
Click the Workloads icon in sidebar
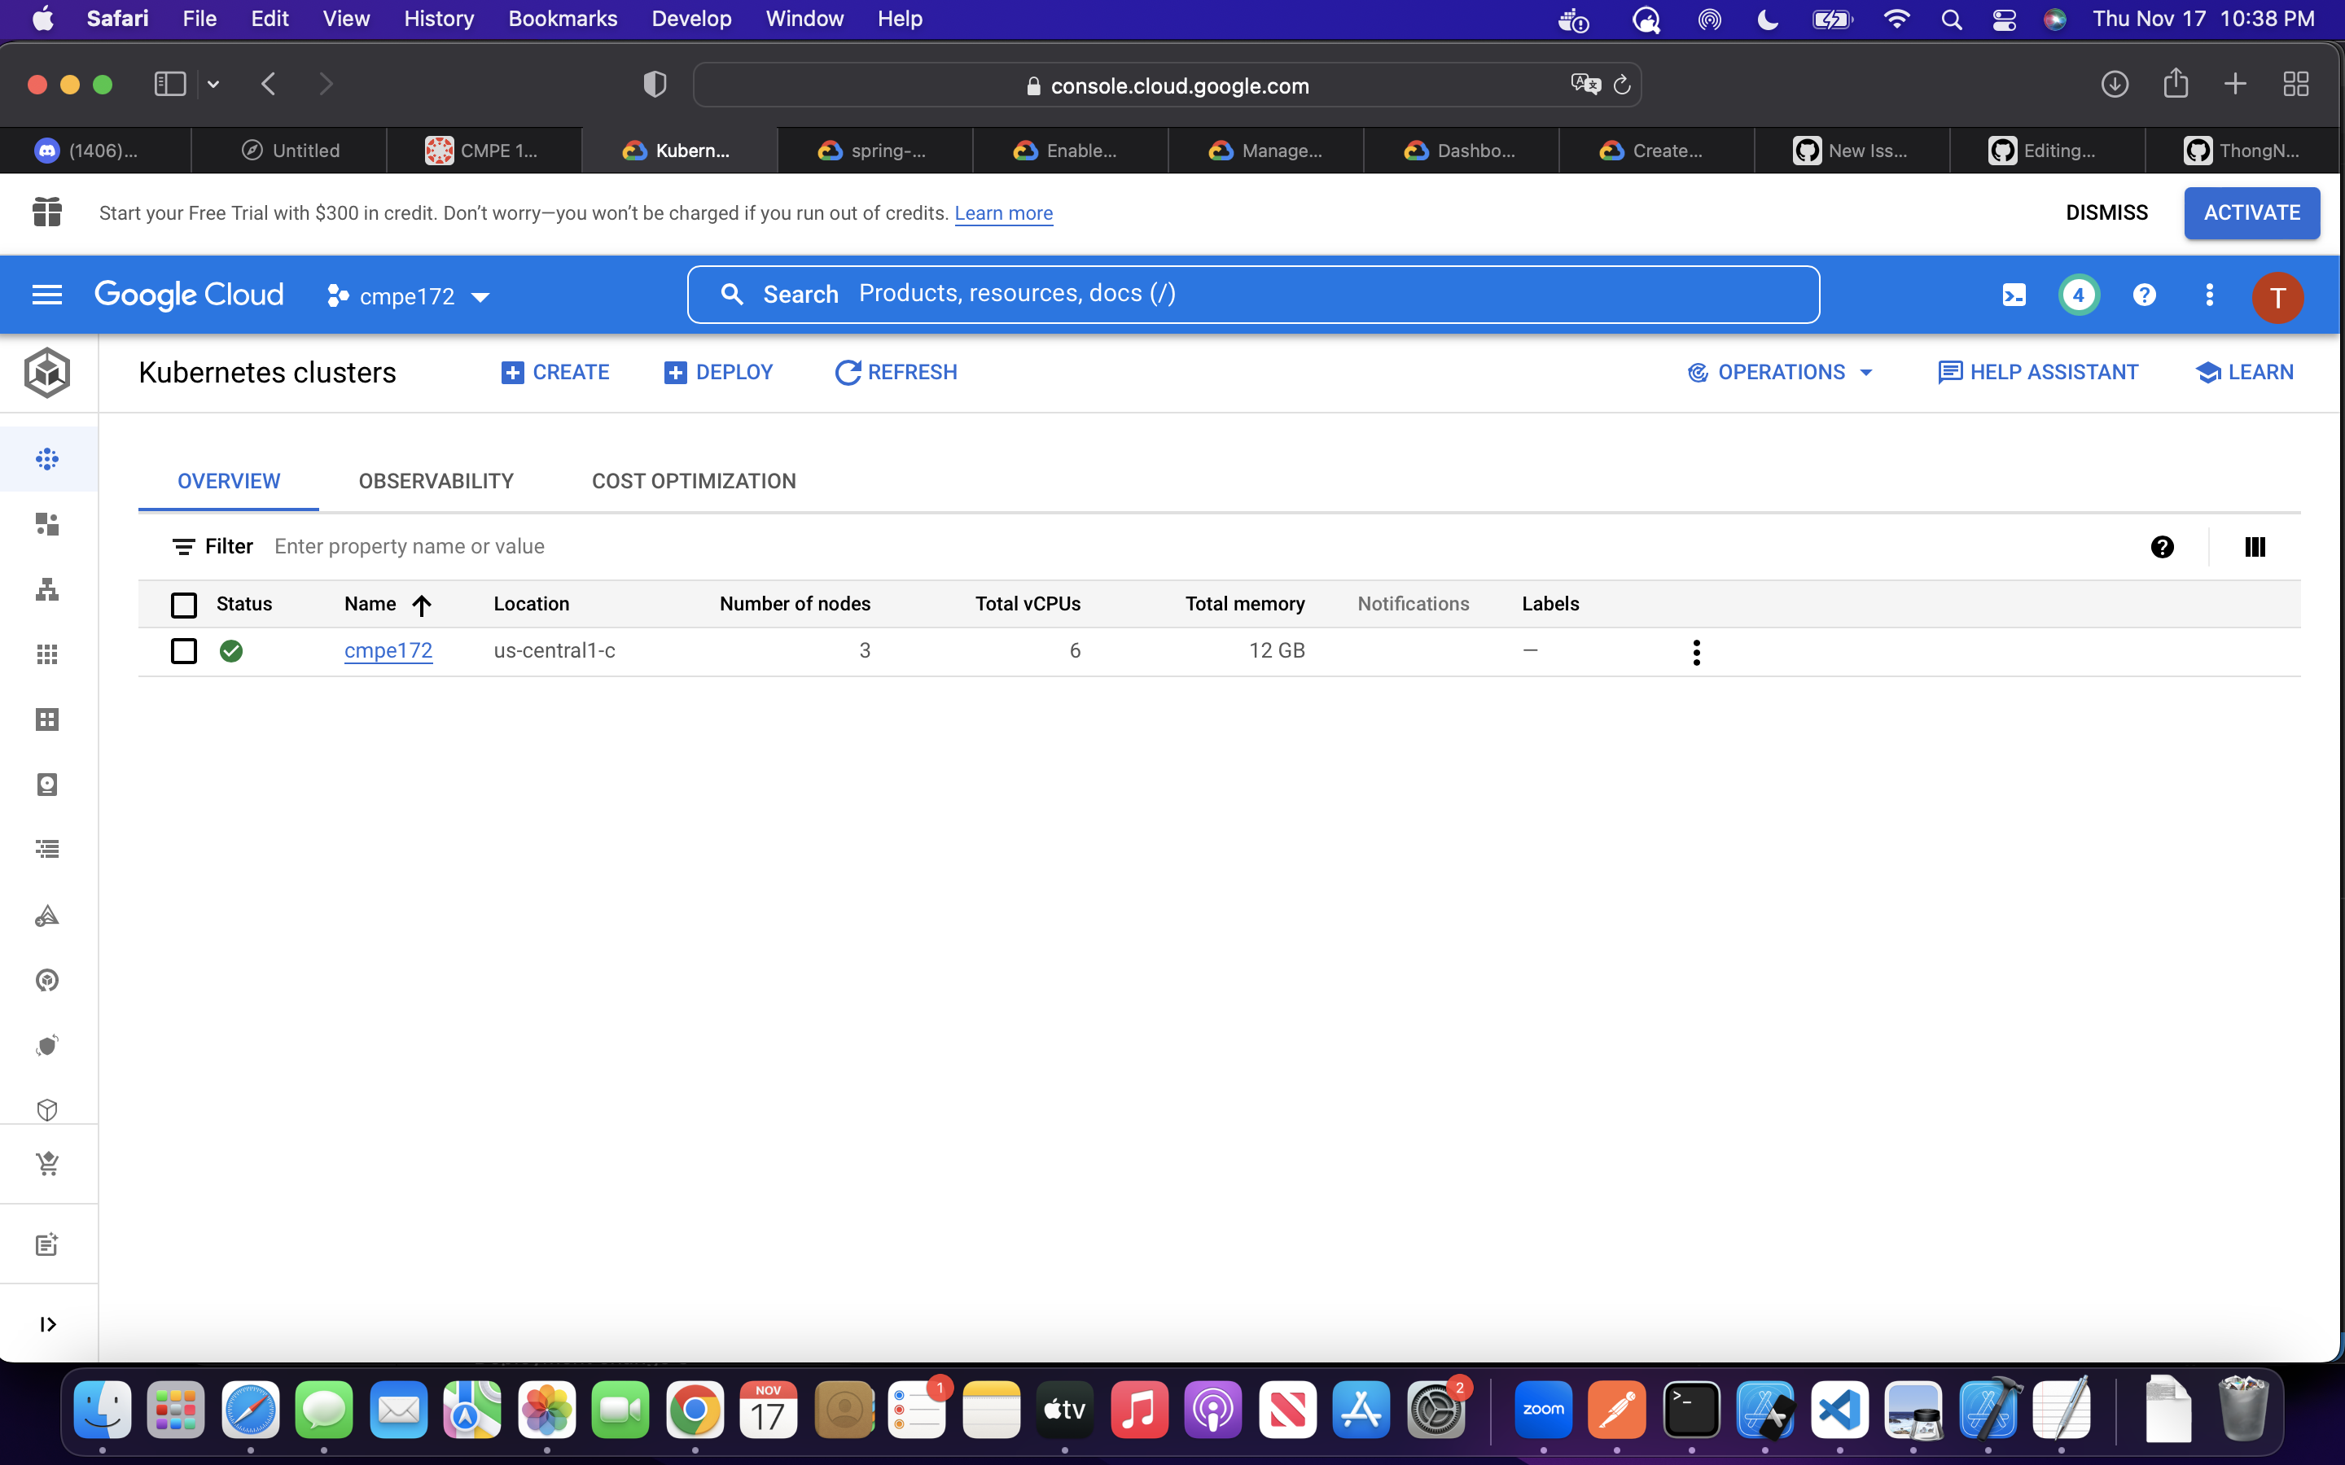tap(46, 524)
